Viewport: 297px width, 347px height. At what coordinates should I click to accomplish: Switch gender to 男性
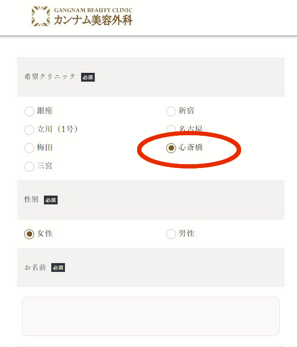[171, 234]
